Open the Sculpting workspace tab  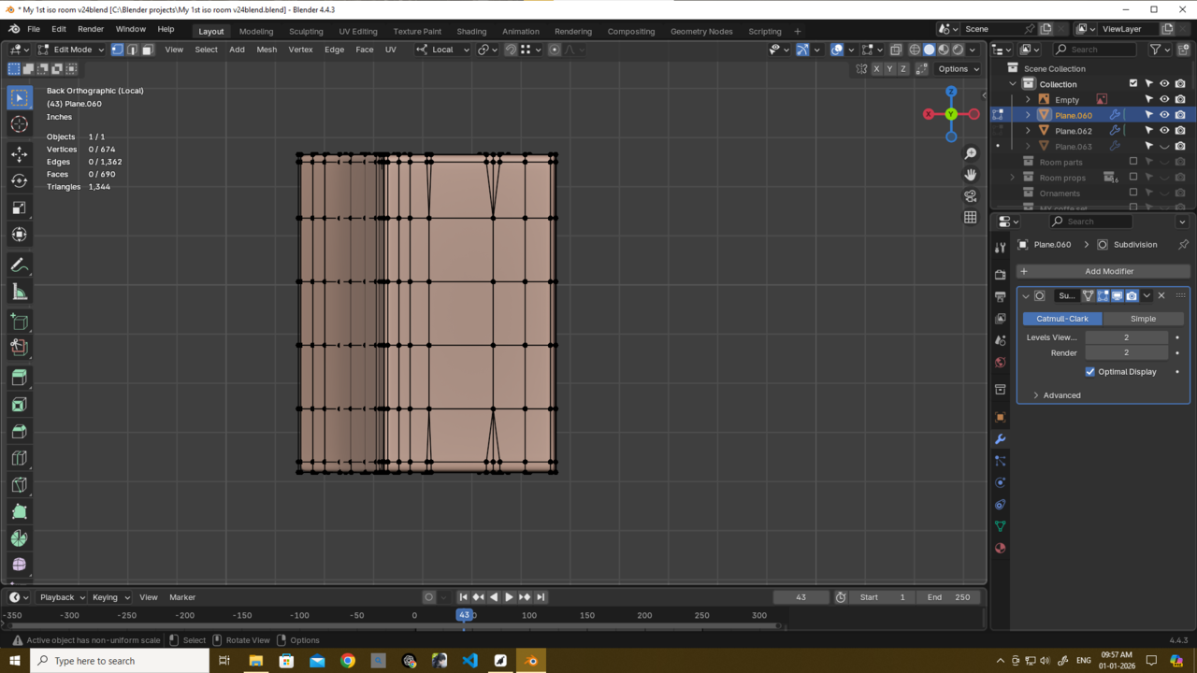click(x=306, y=31)
